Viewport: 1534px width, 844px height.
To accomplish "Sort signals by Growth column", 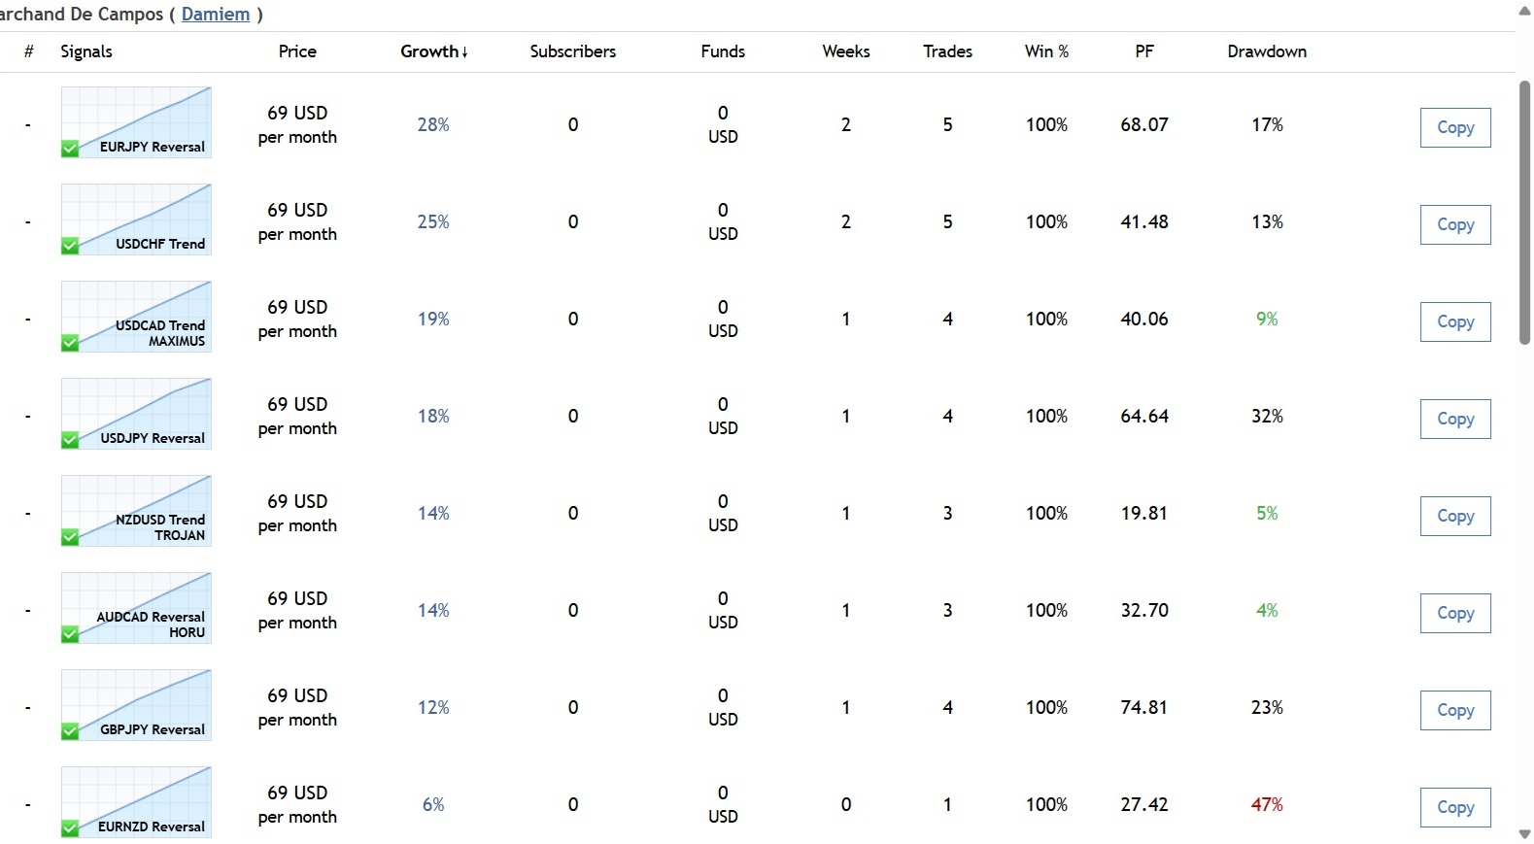I will [x=433, y=51].
